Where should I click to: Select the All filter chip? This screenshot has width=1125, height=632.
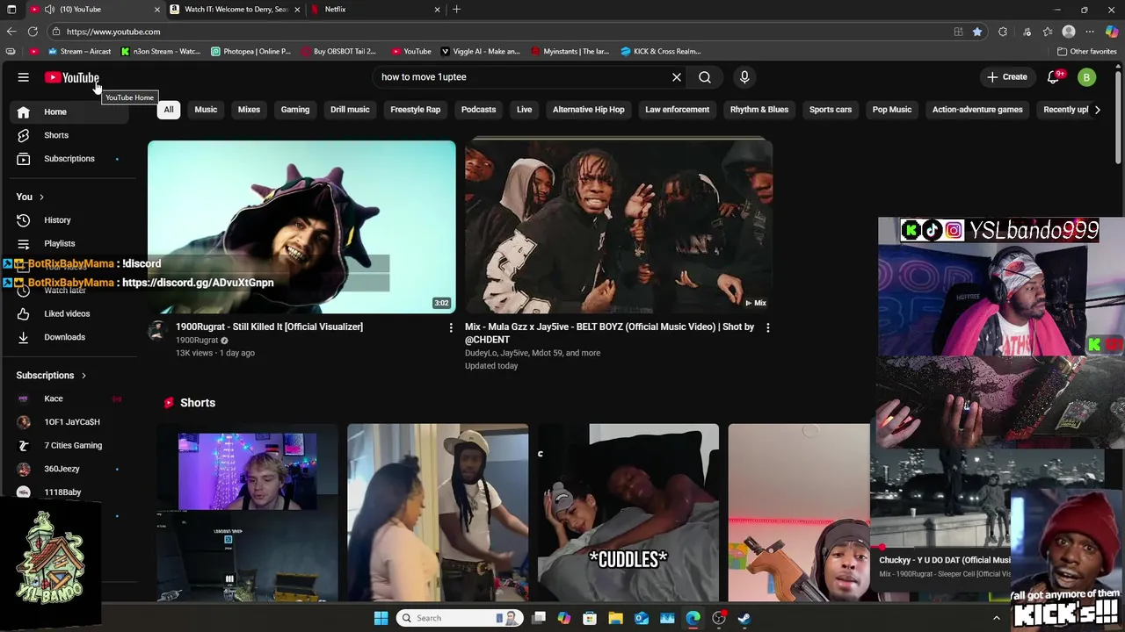(x=169, y=110)
